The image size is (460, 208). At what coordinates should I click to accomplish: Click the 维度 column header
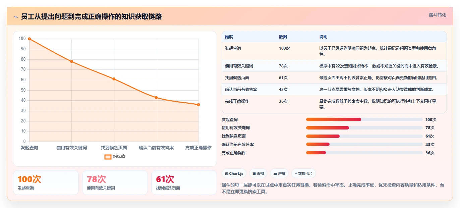pyautogui.click(x=229, y=37)
